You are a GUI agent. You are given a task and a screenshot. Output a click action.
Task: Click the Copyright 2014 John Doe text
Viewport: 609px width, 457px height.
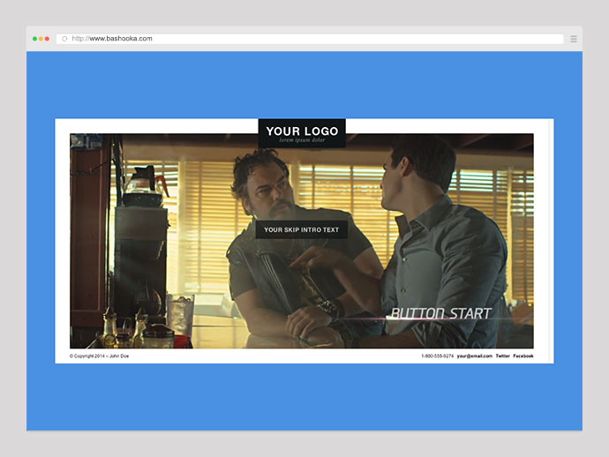coord(99,356)
